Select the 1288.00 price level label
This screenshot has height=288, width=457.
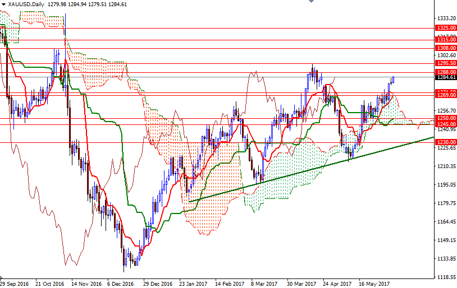445,72
